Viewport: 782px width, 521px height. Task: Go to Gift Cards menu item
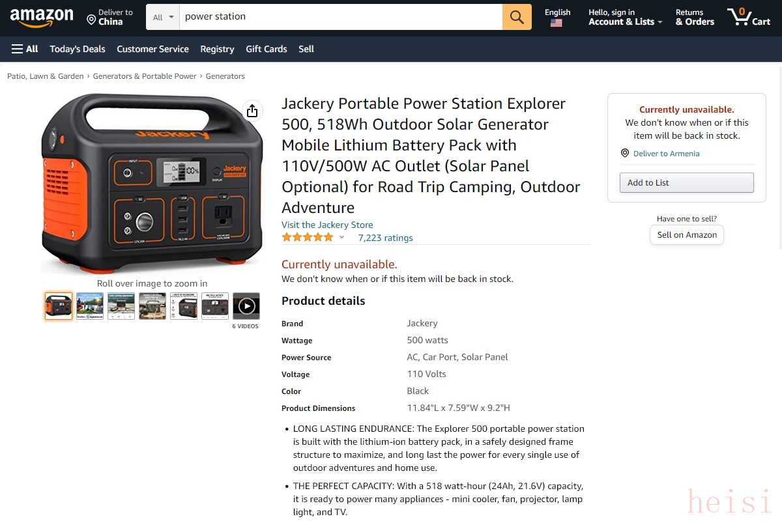coord(267,49)
